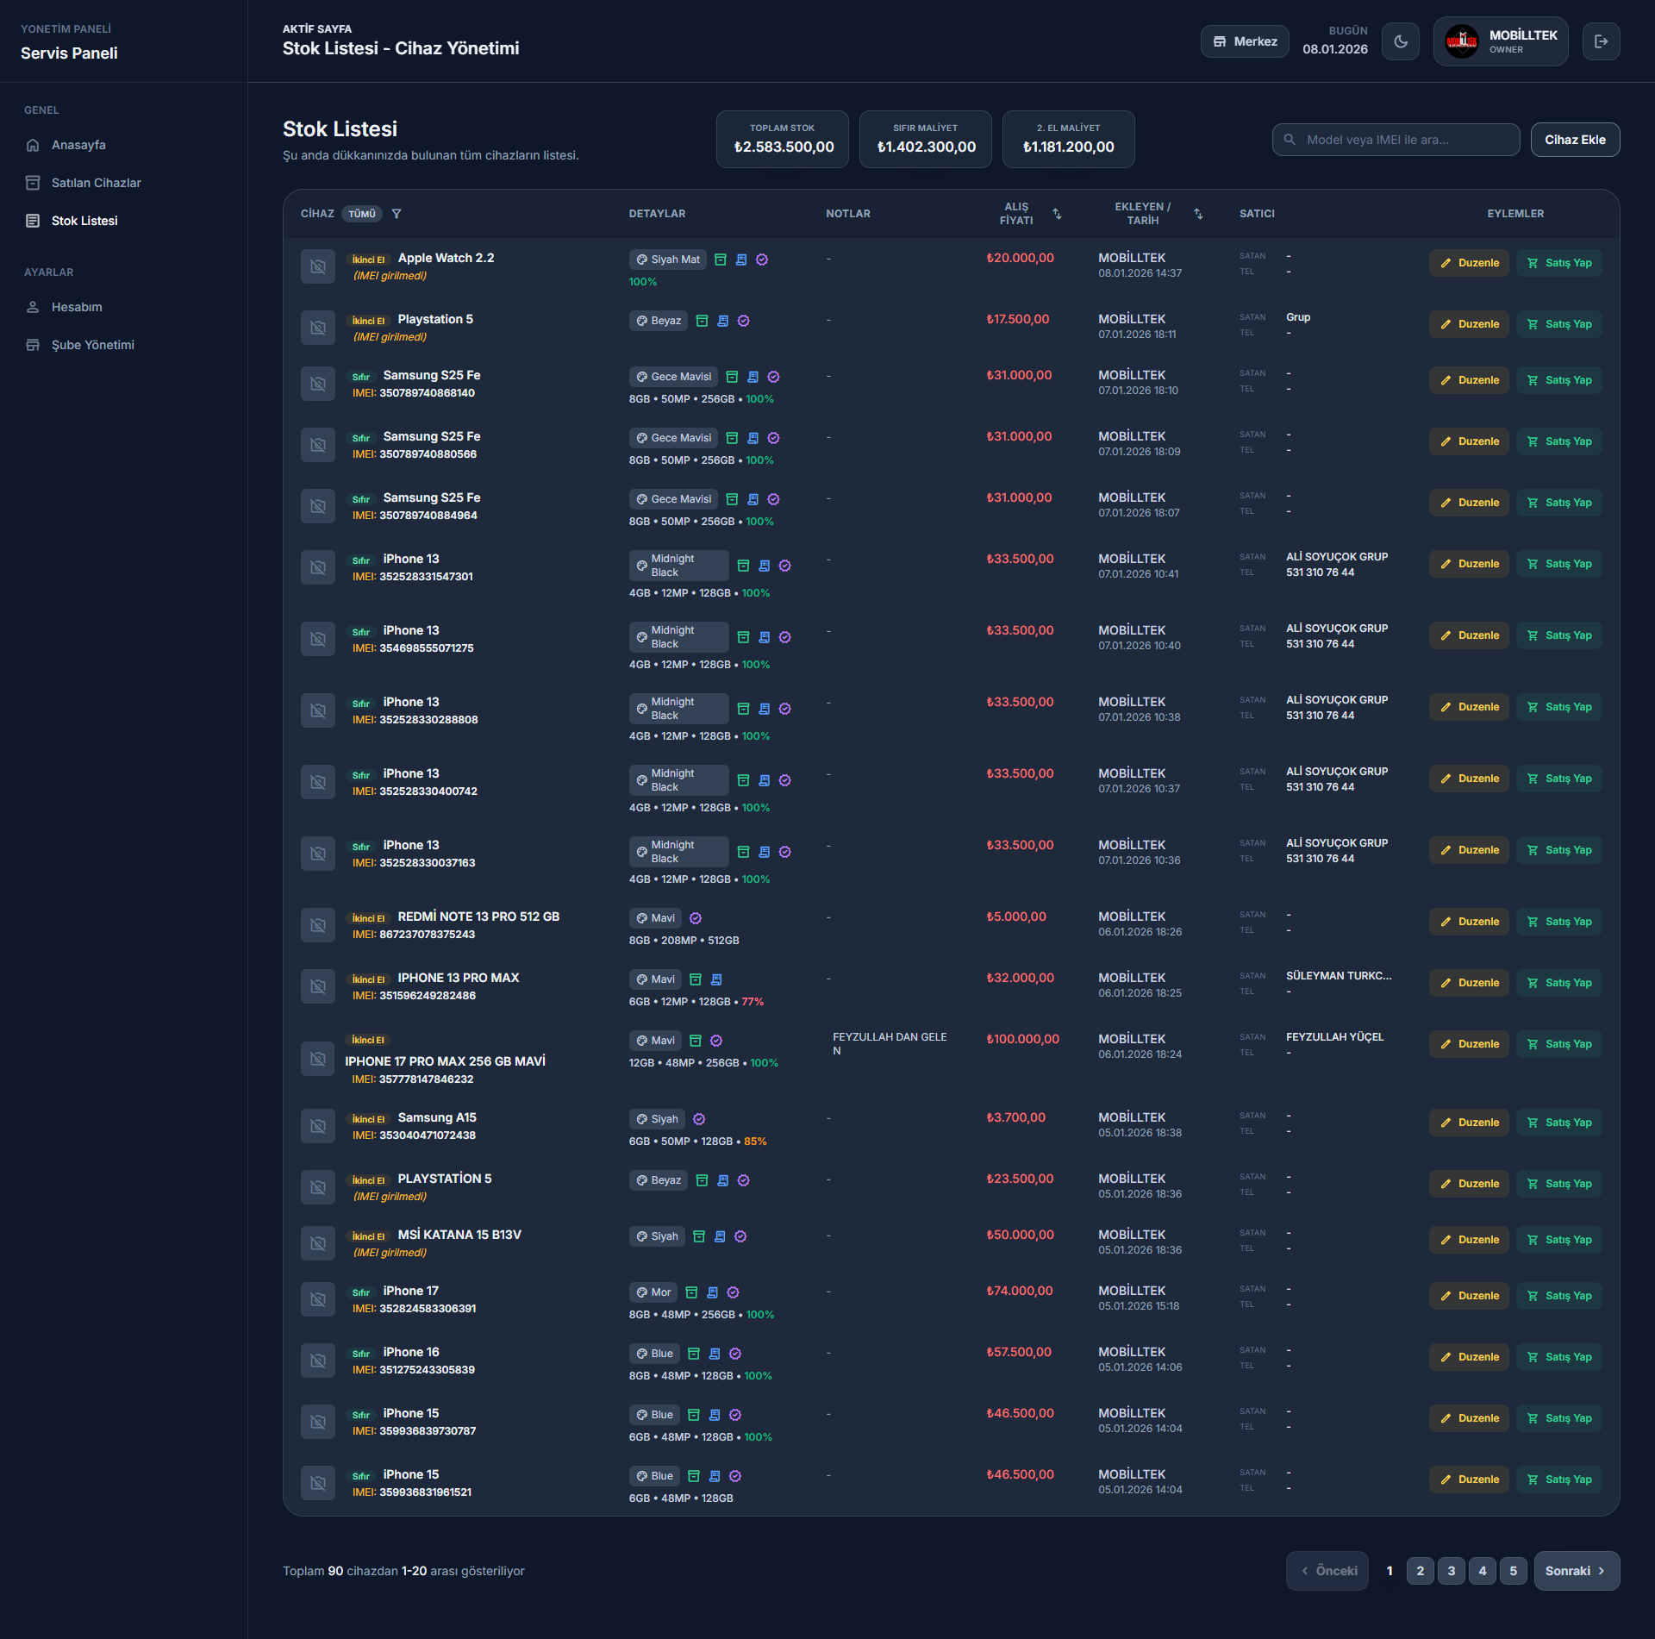Go to page 5

tap(1514, 1571)
